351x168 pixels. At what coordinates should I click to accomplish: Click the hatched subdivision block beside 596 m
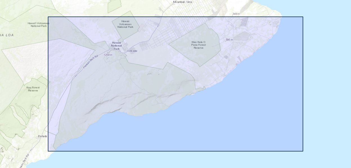[242, 36]
